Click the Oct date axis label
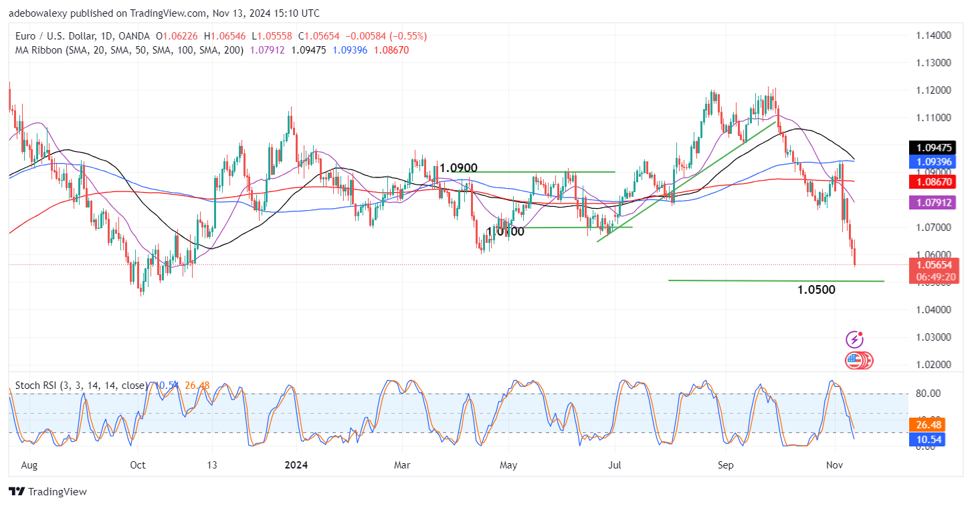The width and height of the screenshot is (972, 506). [138, 464]
